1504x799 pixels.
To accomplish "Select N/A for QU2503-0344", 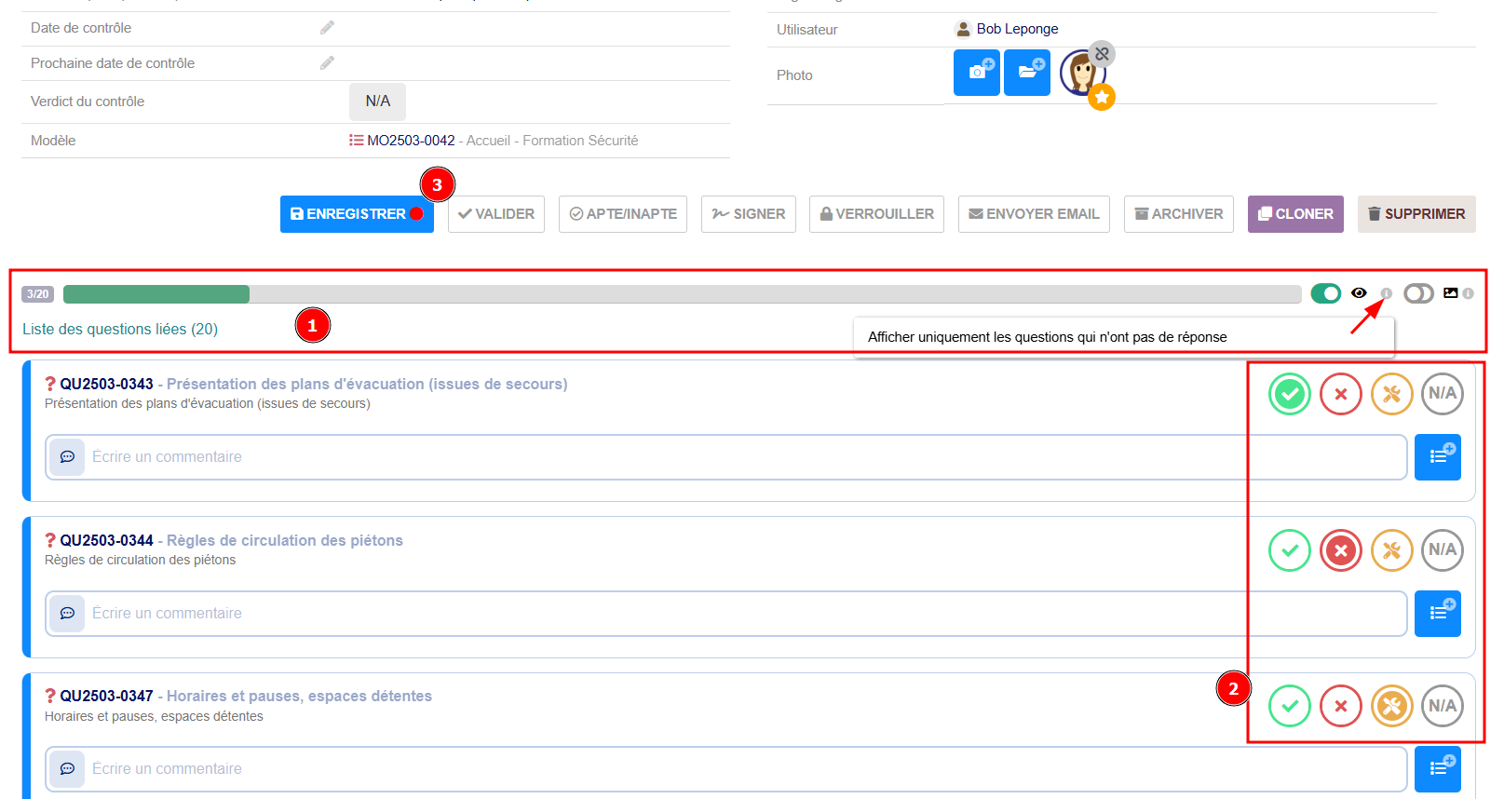I will point(1443,550).
